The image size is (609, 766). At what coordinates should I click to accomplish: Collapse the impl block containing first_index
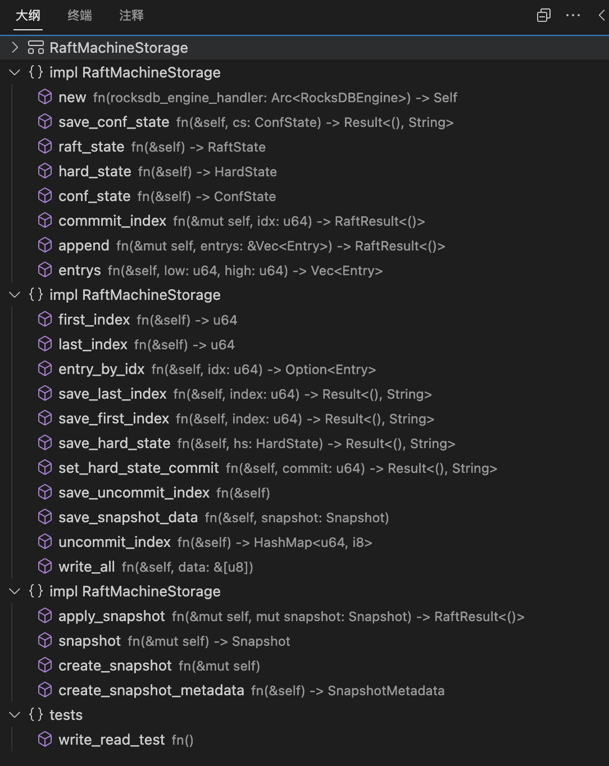[x=15, y=295]
